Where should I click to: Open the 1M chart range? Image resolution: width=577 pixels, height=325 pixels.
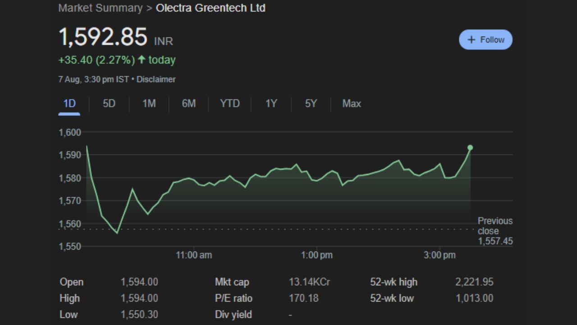coord(149,104)
